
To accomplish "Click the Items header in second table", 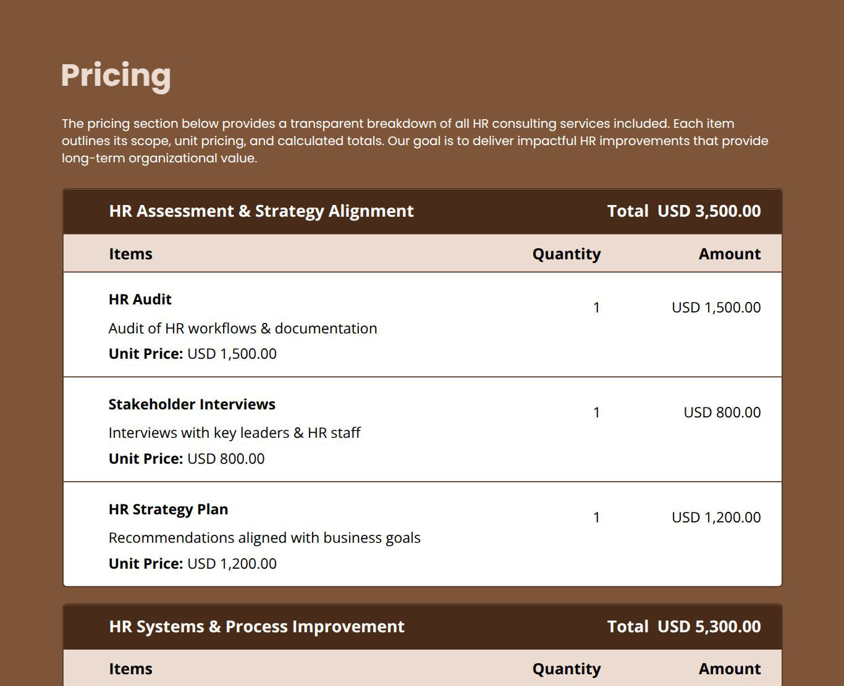I will pyautogui.click(x=130, y=669).
